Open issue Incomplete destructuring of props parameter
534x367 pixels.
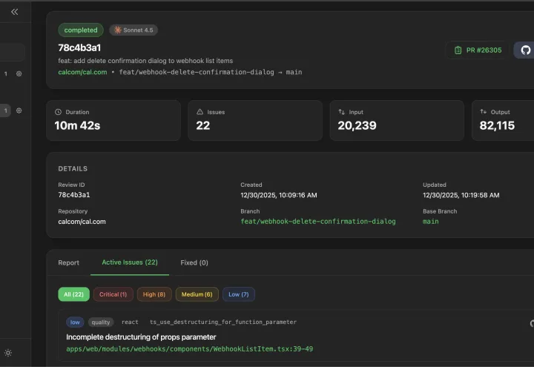click(x=141, y=337)
